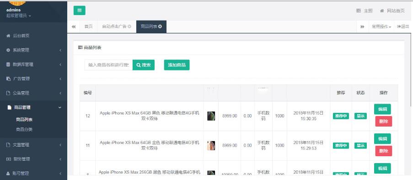The image size is (413, 180).
Task: Toggle 推荐中 badge for product 11
Action: pos(341,146)
